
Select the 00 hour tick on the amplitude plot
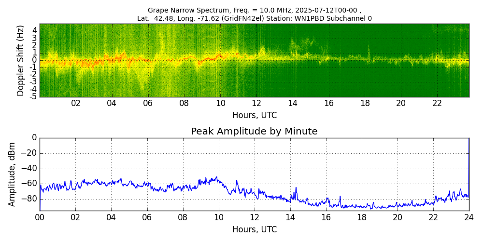[40, 217]
